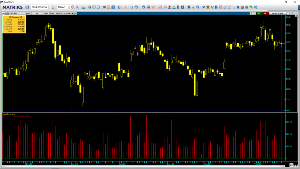Open the calculator tool icon
The height and width of the screenshot is (169, 300).
247,7
